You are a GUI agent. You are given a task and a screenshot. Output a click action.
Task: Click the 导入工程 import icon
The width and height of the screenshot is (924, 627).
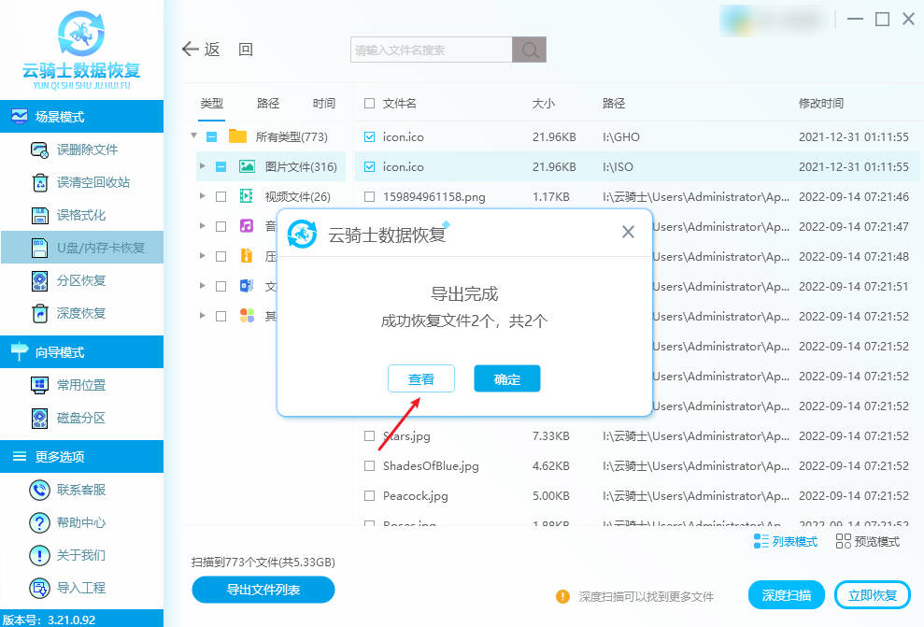click(39, 588)
